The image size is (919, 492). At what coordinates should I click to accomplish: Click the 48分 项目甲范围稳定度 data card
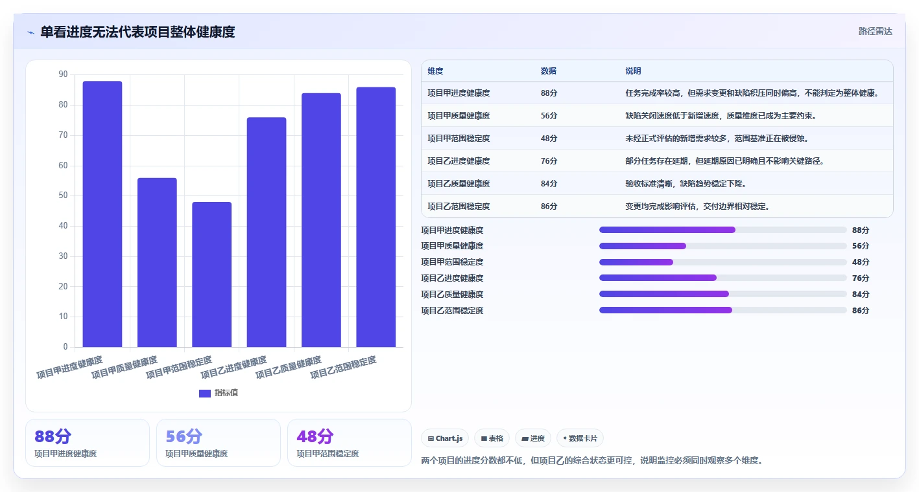350,443
